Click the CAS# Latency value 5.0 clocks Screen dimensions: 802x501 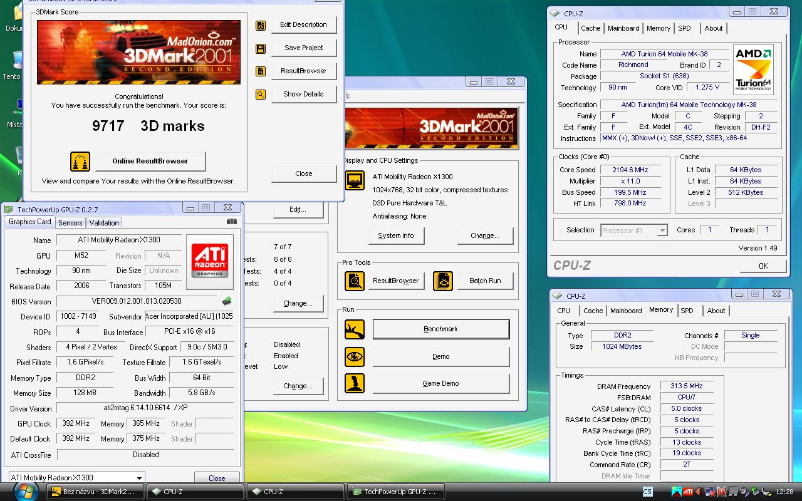point(686,409)
